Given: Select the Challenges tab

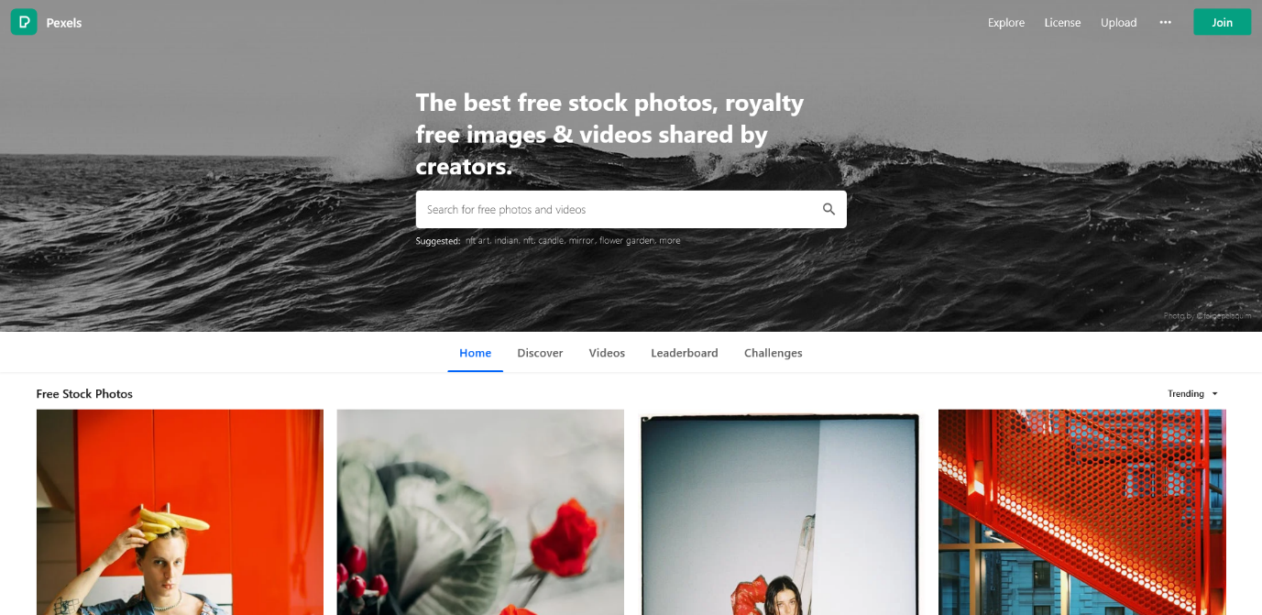Looking at the screenshot, I should (x=773, y=353).
